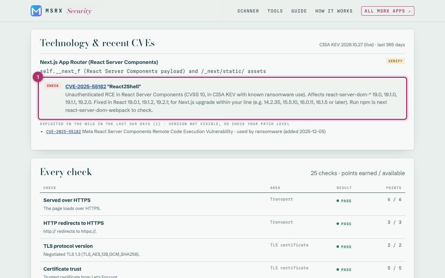Click PASS result for Certificate trust

[x=344, y=270]
